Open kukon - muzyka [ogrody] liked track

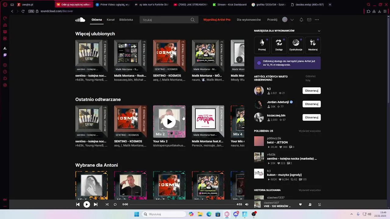pos(284,175)
